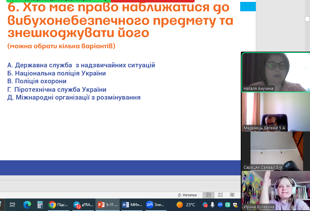Click the microphone icon in system tray
310x211 pixels.
coord(213,205)
